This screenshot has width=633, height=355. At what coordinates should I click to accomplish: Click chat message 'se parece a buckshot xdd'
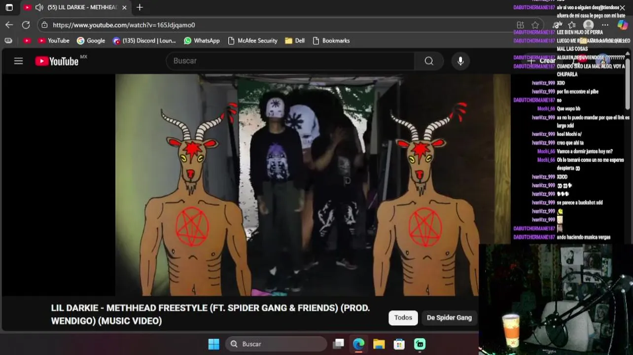580,202
